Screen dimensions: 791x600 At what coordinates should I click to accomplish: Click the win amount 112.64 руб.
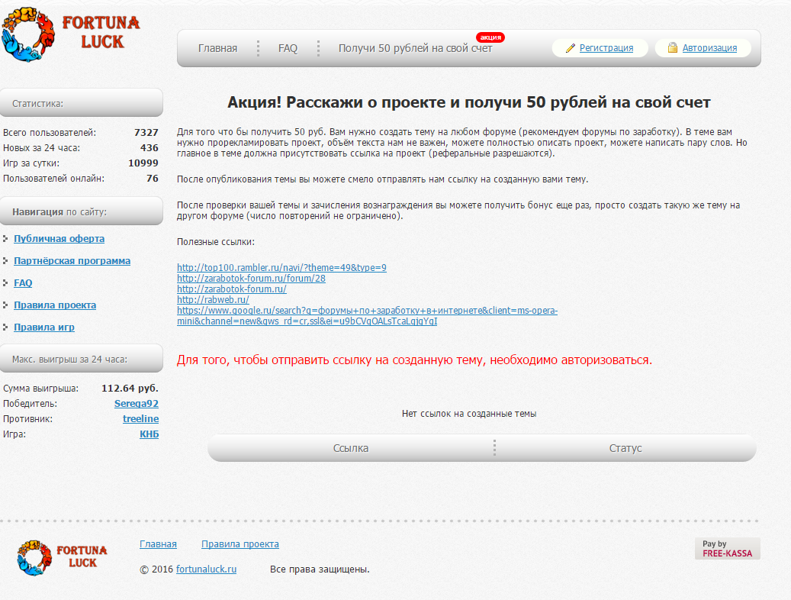coord(130,389)
